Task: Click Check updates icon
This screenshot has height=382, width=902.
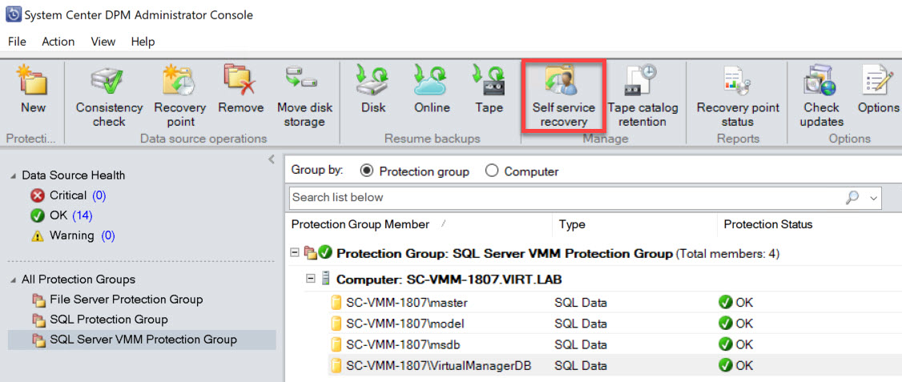Action: [x=821, y=81]
